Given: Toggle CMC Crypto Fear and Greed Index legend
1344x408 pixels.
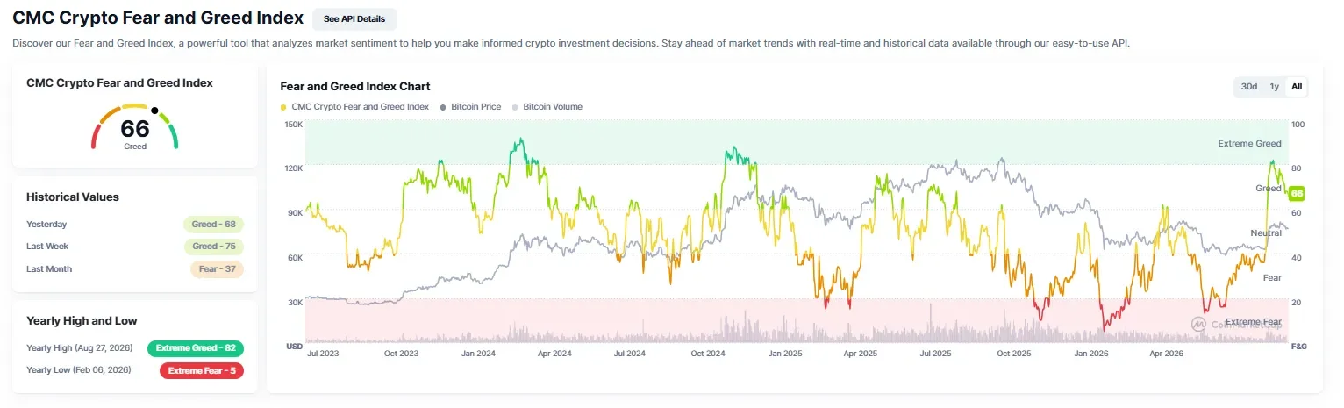Looking at the screenshot, I should point(354,107).
